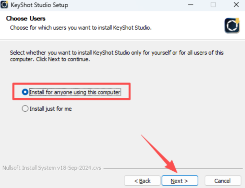Click the greyed-out maximize button

(x=213, y=5)
